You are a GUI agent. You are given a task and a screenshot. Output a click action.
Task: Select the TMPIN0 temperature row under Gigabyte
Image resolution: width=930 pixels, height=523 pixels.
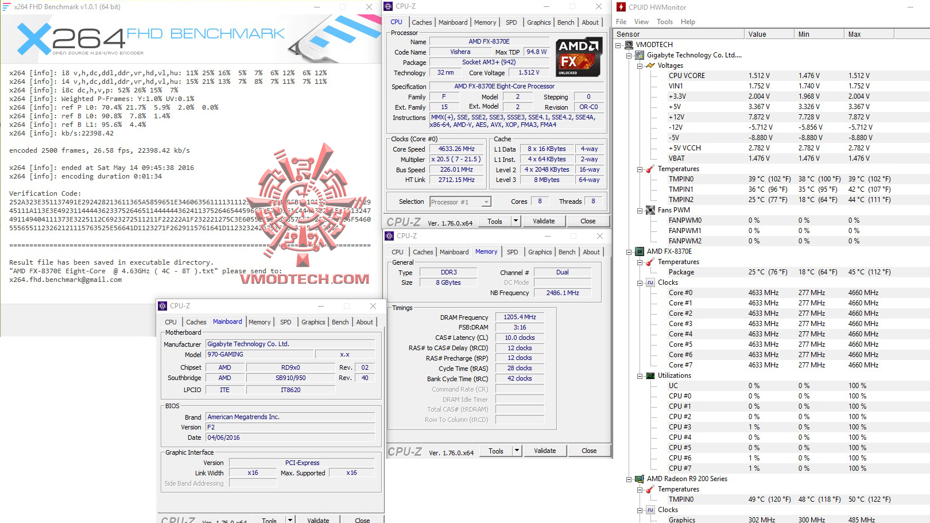(772, 179)
